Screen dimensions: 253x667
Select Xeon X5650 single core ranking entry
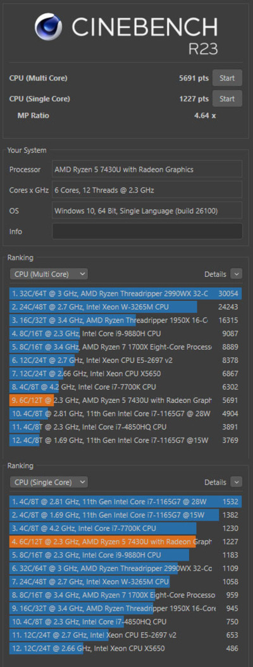tap(126, 648)
